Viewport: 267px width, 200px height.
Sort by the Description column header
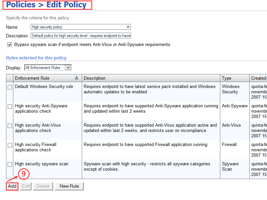point(151,78)
